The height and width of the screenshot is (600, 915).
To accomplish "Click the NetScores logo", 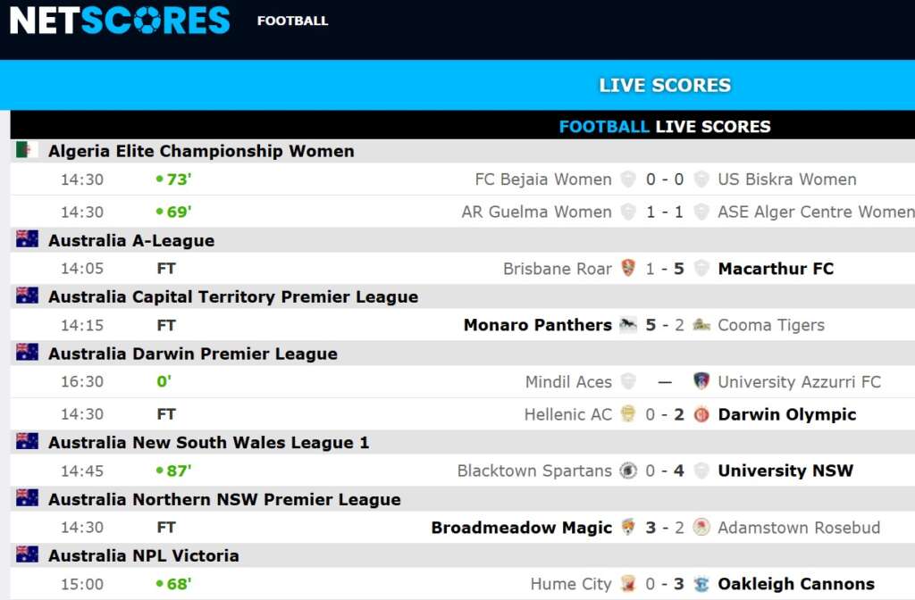I will [120, 20].
